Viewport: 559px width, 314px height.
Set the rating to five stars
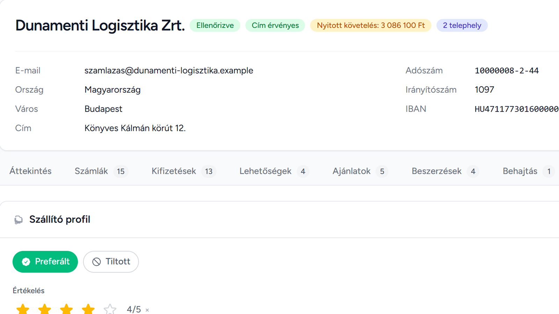click(x=110, y=309)
